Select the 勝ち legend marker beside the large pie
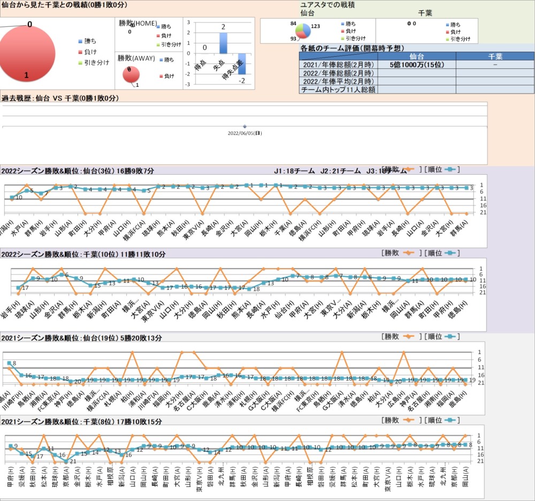 pyautogui.click(x=80, y=41)
